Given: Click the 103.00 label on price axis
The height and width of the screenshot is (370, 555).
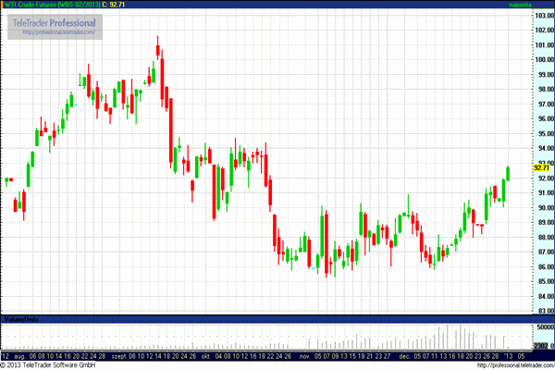Looking at the screenshot, I should [x=544, y=16].
